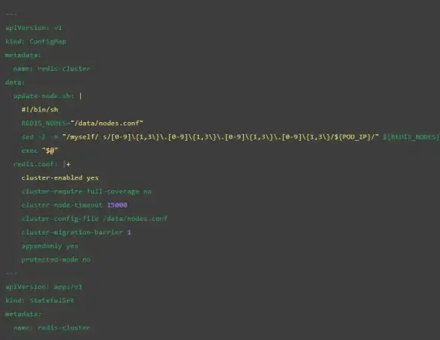Click the '#!/bin/sh' shebang line
The image size is (440, 340).
pyautogui.click(x=40, y=109)
